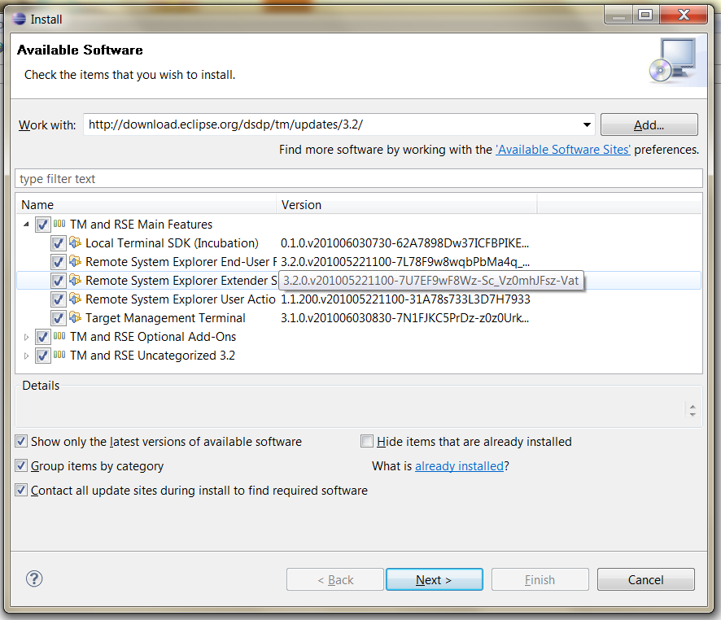Viewport: 721px width, 620px height.
Task: Open the Work with site dropdown arrow
Action: coord(587,124)
